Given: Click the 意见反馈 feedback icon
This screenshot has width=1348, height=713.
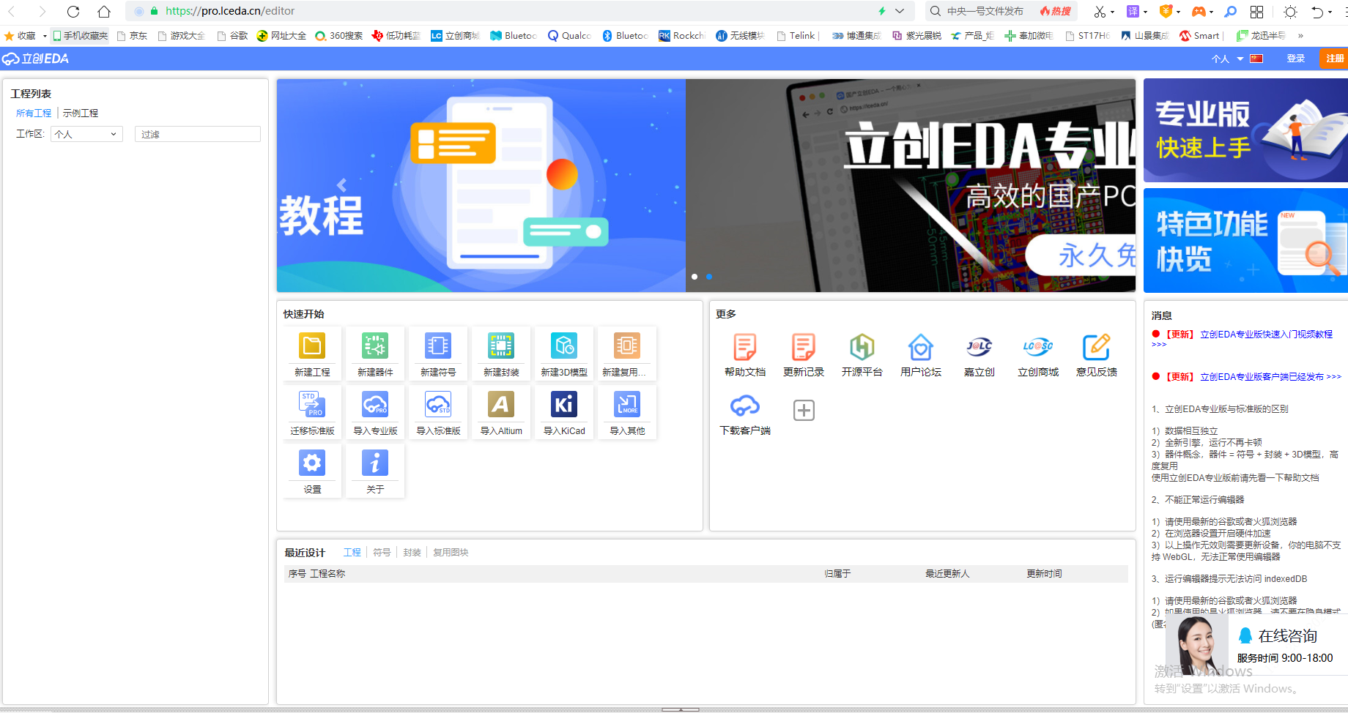Looking at the screenshot, I should pos(1097,347).
